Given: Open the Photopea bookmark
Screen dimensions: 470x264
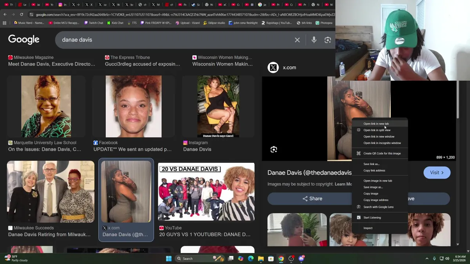Looking at the screenshot, I should (324, 23).
